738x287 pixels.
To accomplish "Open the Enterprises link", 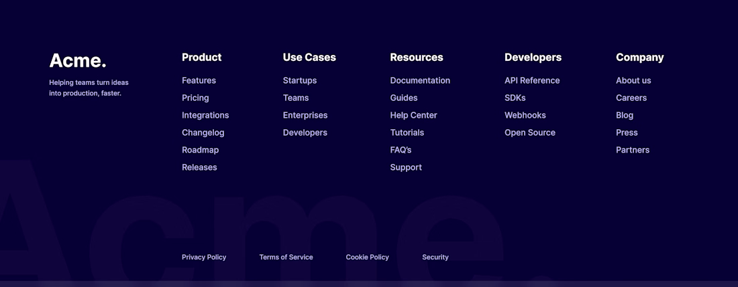I will (x=305, y=115).
